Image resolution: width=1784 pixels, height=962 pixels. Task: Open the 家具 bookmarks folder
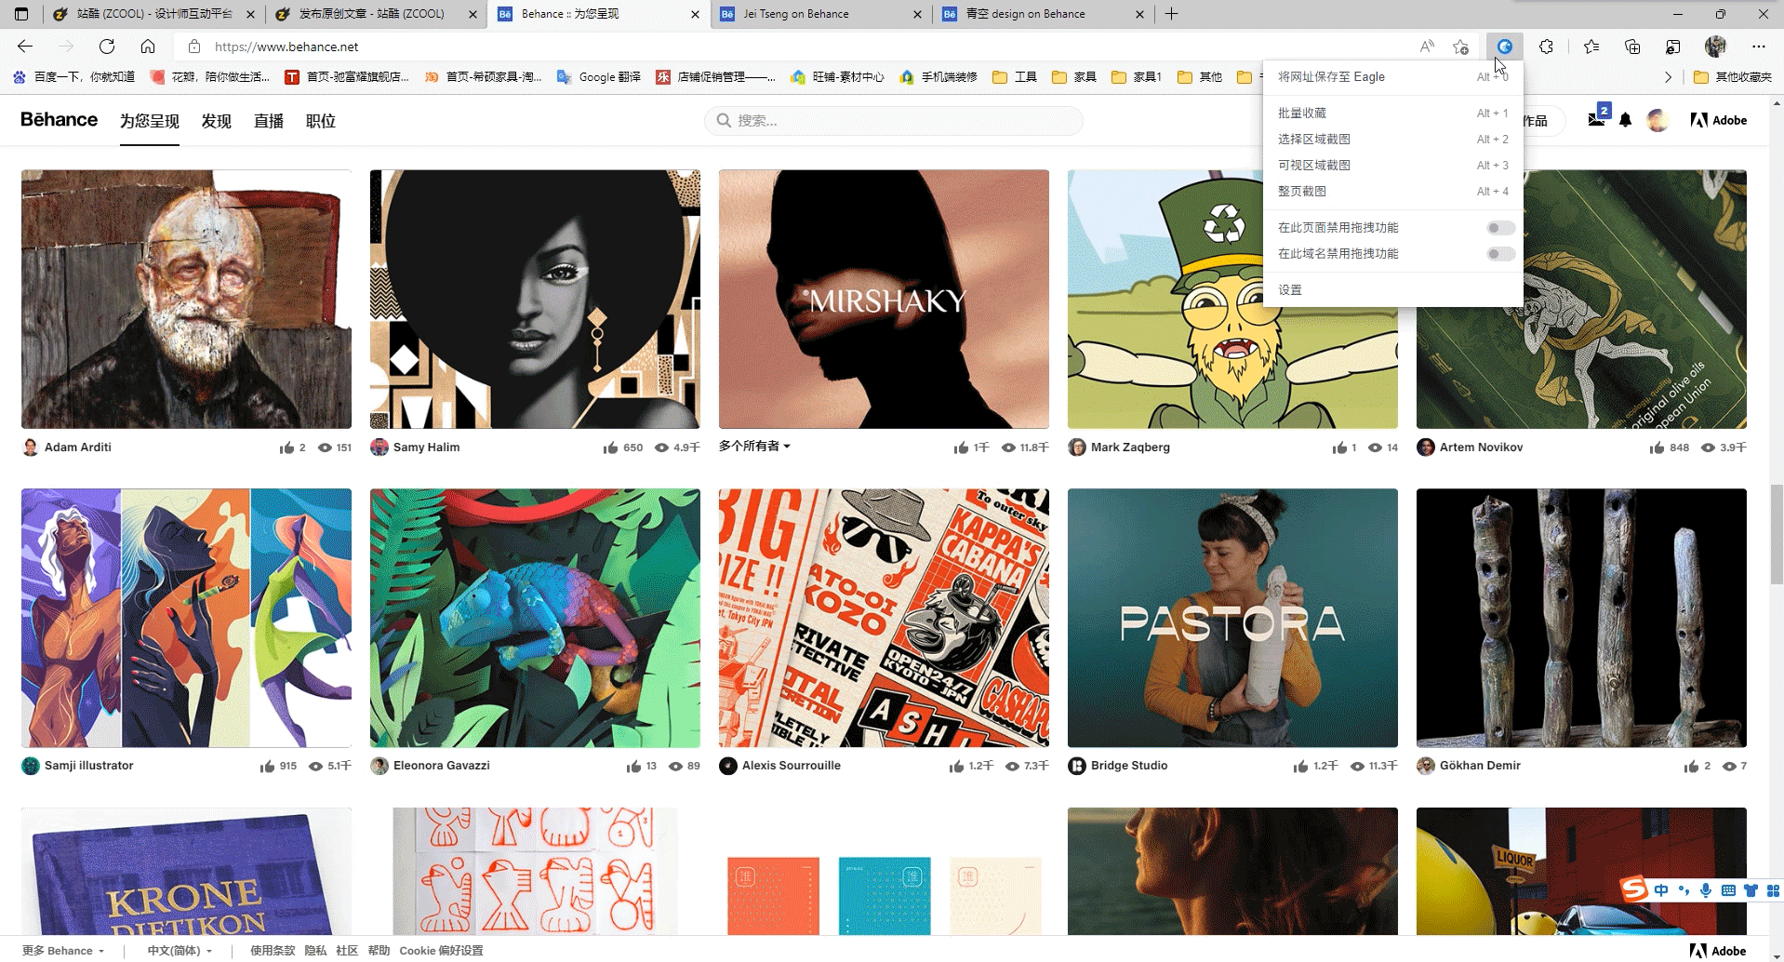pos(1074,77)
